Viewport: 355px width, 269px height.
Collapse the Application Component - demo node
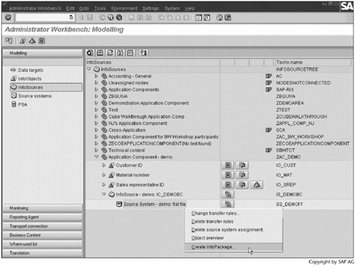tap(97, 157)
